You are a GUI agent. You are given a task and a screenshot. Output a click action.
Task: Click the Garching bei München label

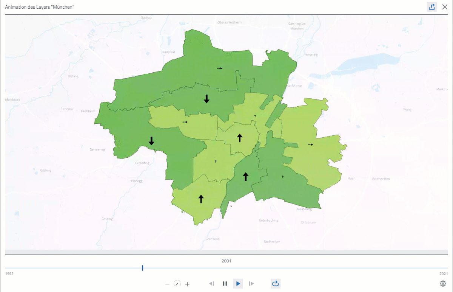coord(297,26)
